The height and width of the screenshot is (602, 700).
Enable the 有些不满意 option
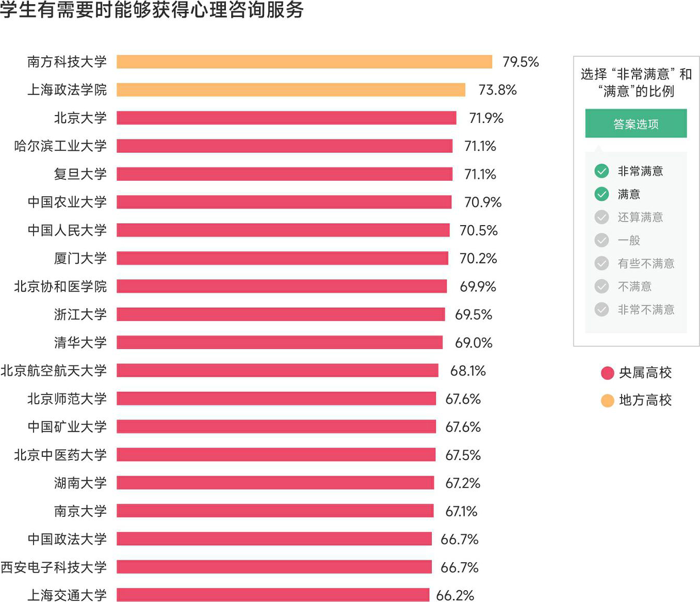tap(601, 263)
